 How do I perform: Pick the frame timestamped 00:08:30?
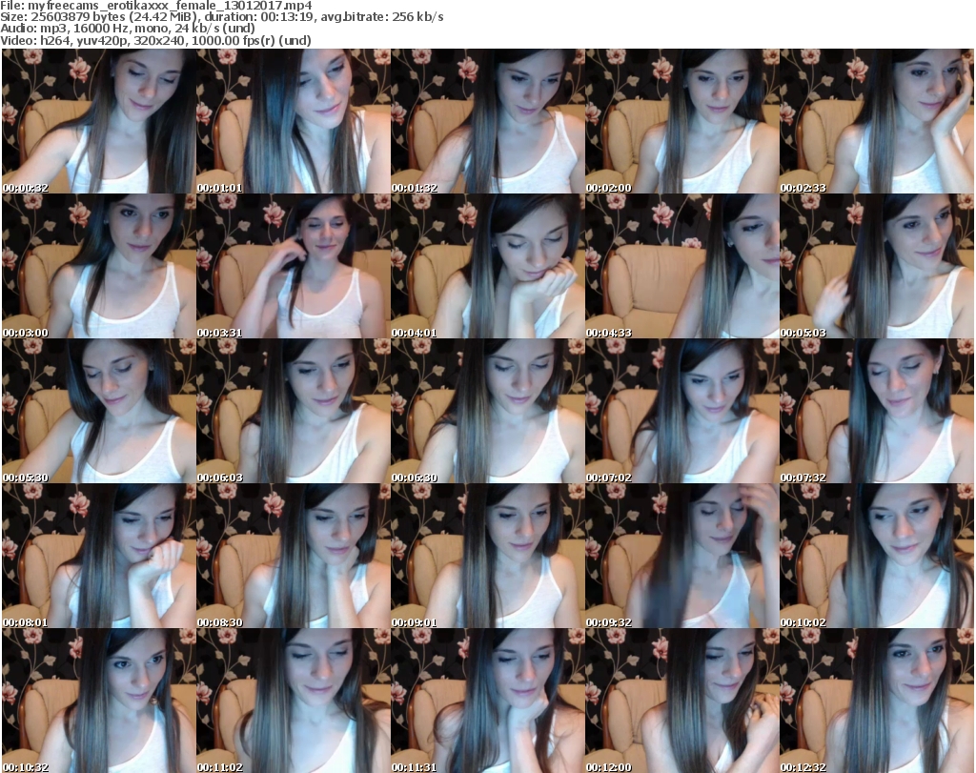point(294,556)
